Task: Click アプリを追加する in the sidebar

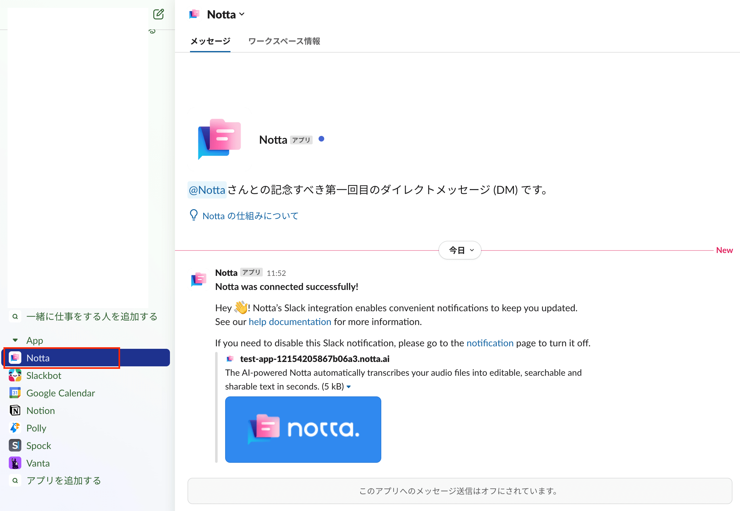Action: (63, 481)
